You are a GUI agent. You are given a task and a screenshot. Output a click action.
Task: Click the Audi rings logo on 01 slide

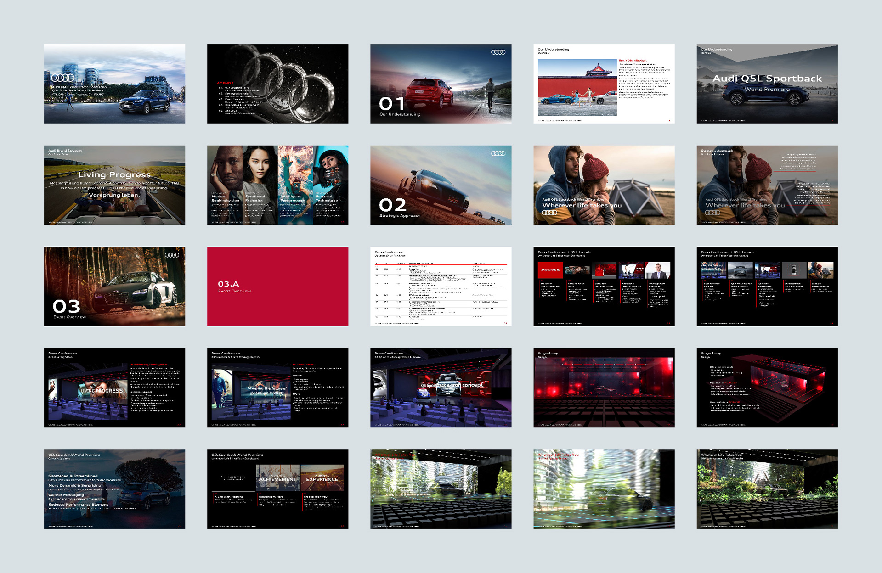pos(498,52)
